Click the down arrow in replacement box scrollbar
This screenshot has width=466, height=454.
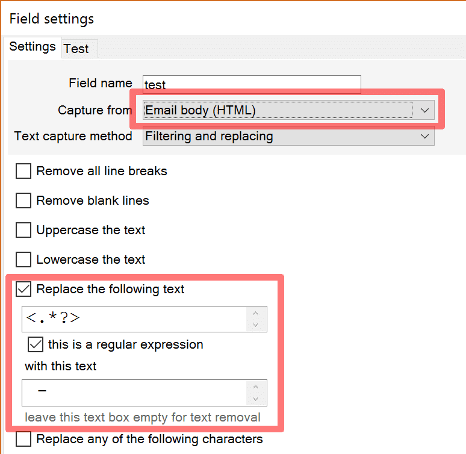tap(256, 399)
